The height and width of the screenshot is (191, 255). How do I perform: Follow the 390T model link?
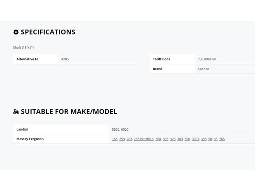(x=195, y=139)
